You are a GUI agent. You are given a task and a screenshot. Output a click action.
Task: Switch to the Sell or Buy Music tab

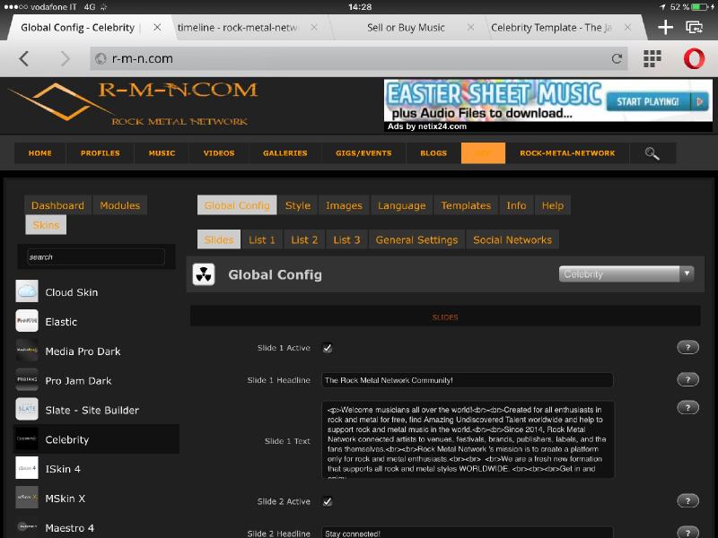point(406,28)
